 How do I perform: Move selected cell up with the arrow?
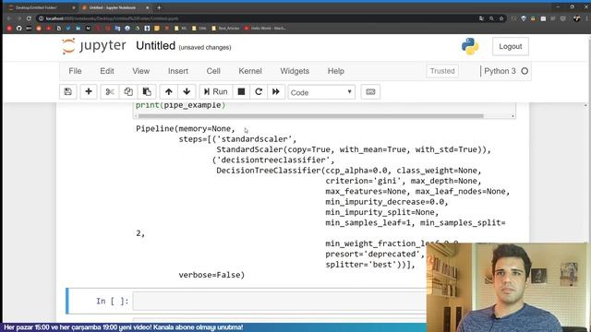click(168, 92)
